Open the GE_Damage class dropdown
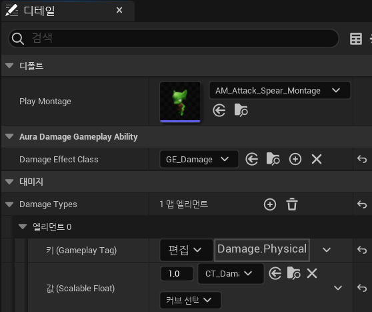372x312 pixels. tap(199, 159)
